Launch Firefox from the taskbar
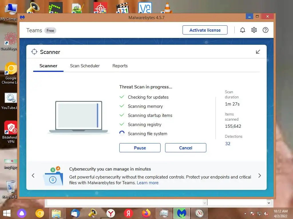Screen dimensions: 293x219 (146, 213)
